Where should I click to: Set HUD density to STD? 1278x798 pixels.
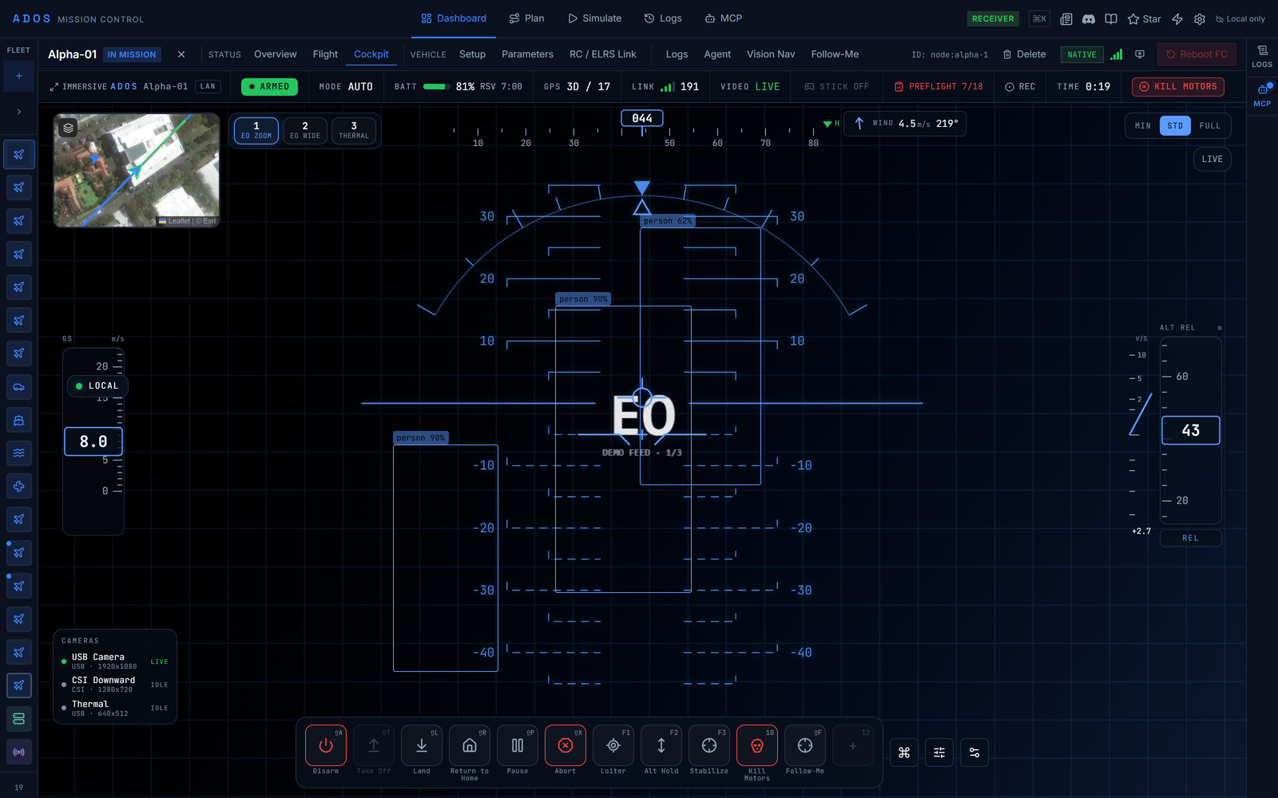click(1175, 126)
